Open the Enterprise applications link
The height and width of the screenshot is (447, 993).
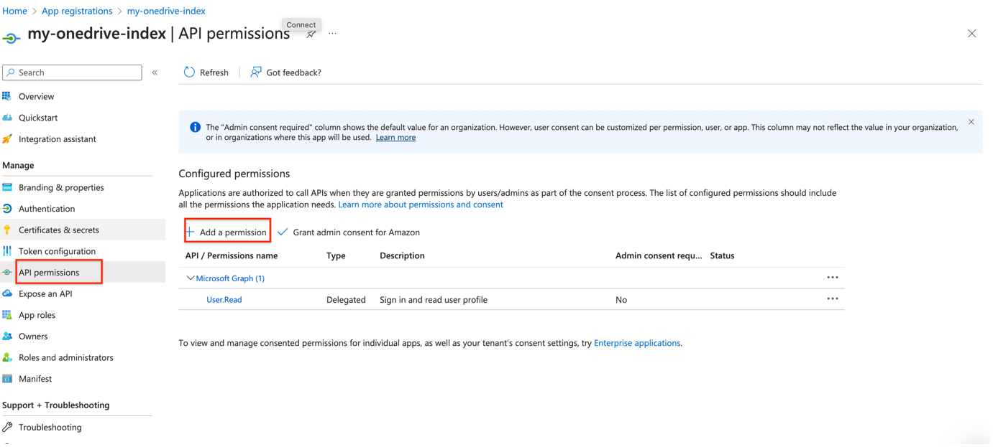pyautogui.click(x=637, y=344)
